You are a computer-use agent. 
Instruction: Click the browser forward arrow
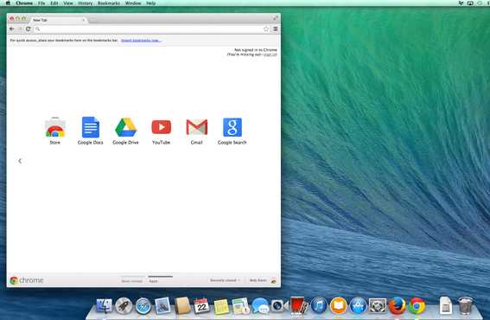pos(20,29)
